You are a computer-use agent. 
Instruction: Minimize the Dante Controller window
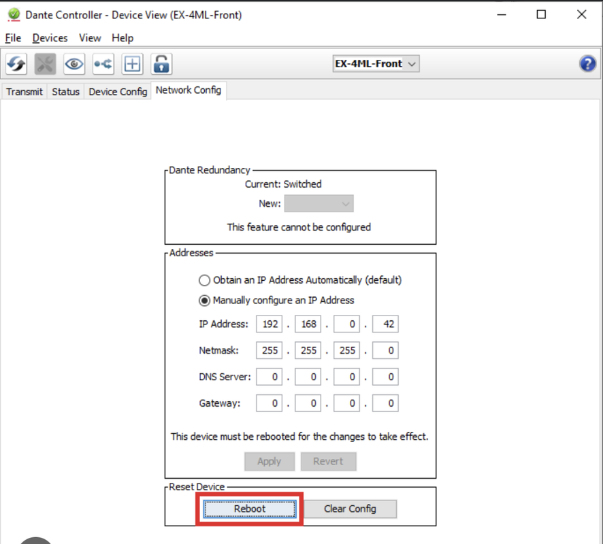coord(502,14)
